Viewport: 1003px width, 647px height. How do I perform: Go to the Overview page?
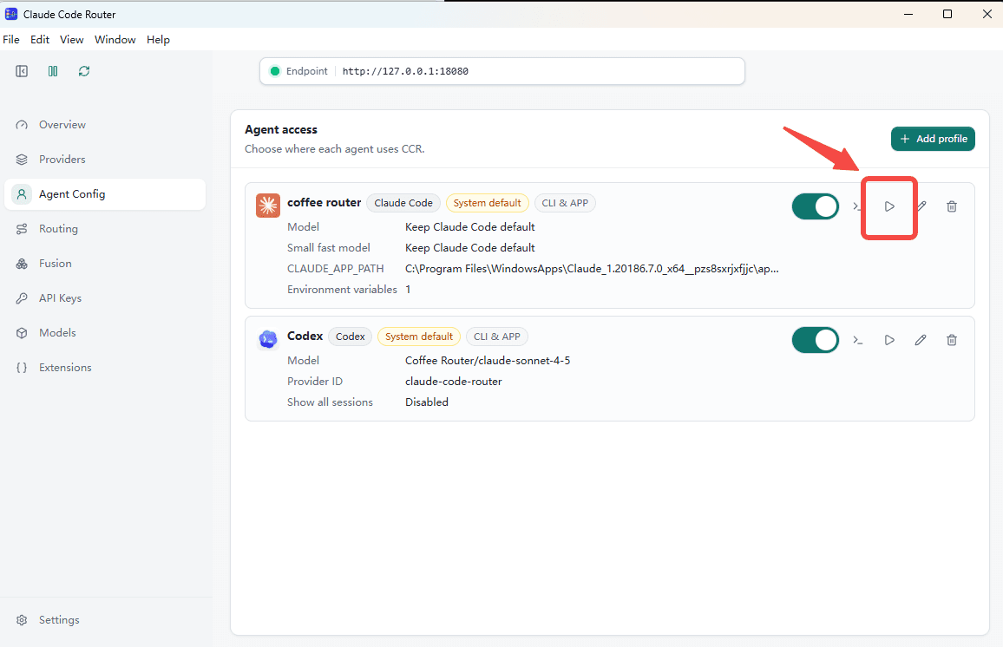(105, 125)
